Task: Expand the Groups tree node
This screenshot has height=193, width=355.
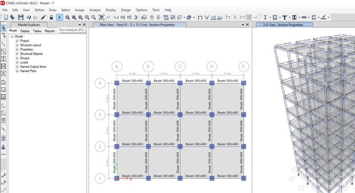Action: click(x=17, y=58)
